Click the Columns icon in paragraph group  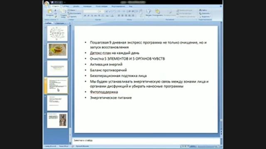(133, 16)
